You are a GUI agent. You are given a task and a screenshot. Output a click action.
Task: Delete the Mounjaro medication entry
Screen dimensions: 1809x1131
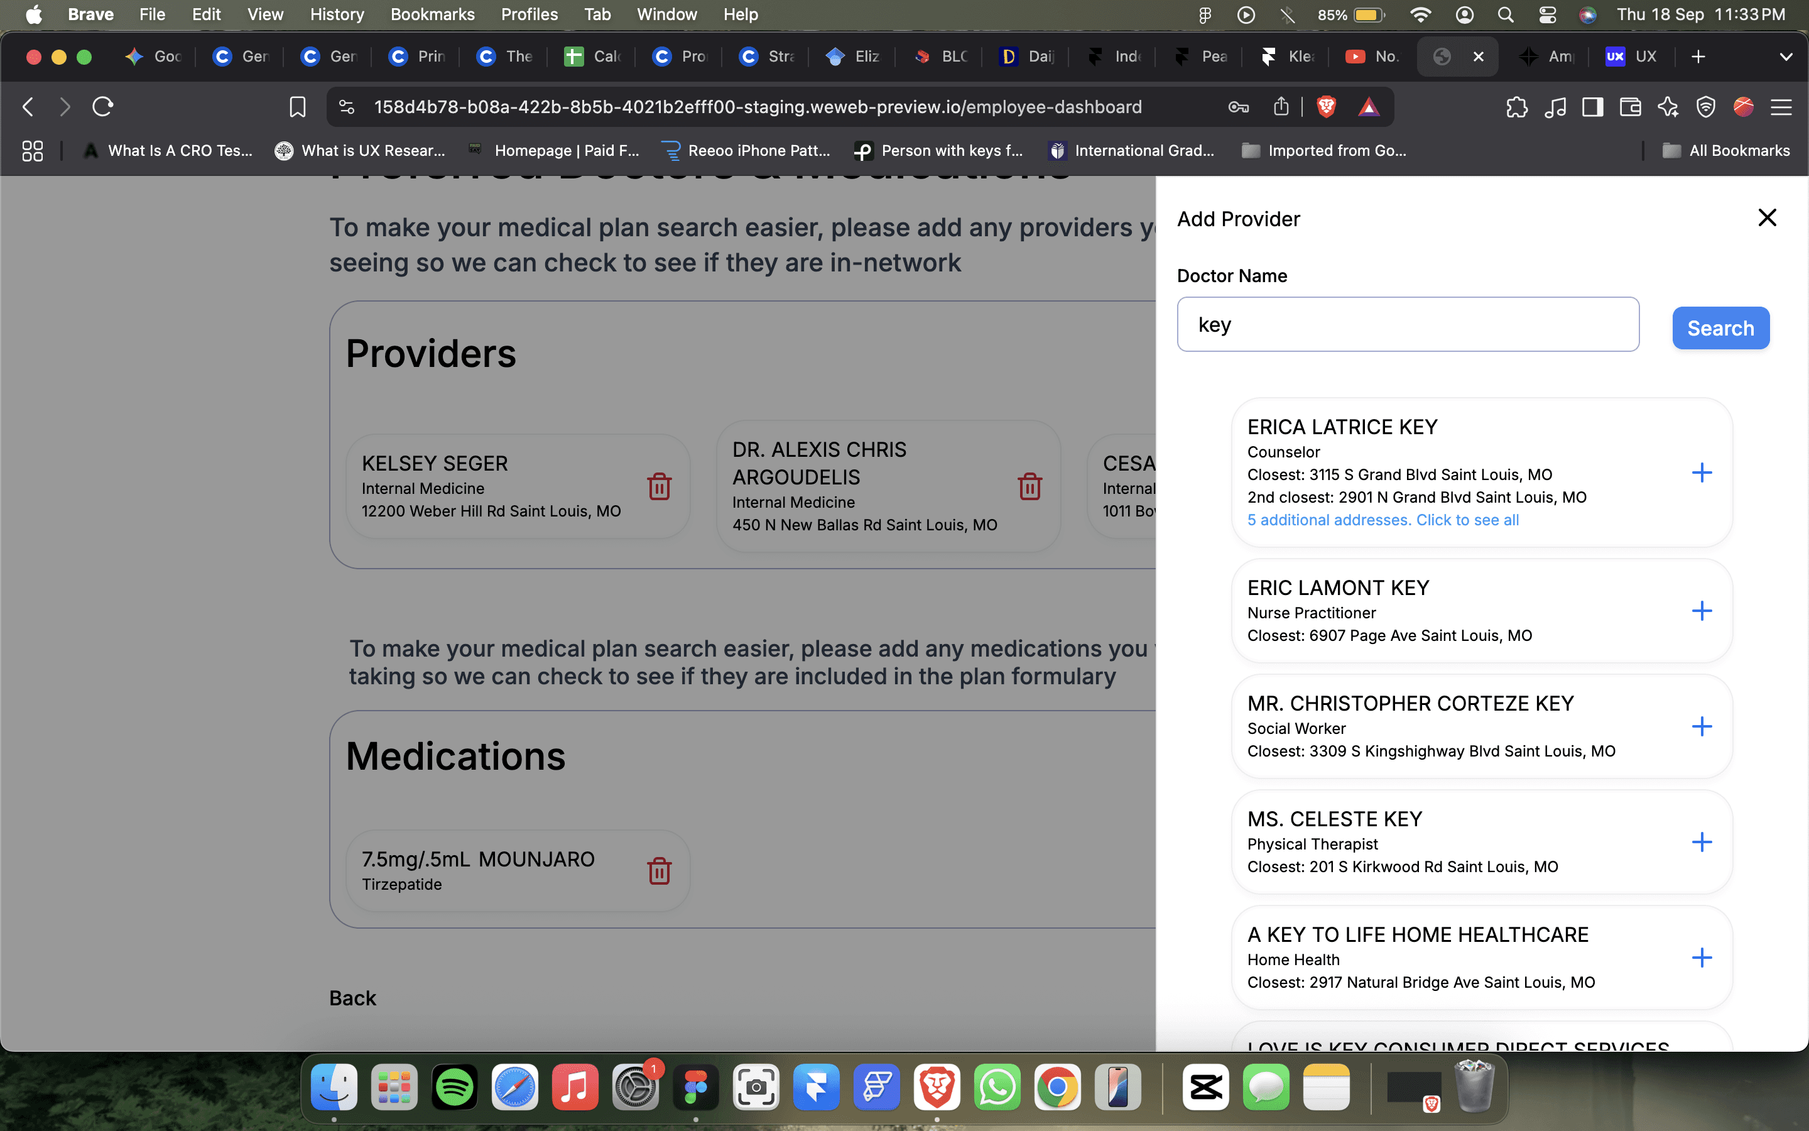(658, 871)
